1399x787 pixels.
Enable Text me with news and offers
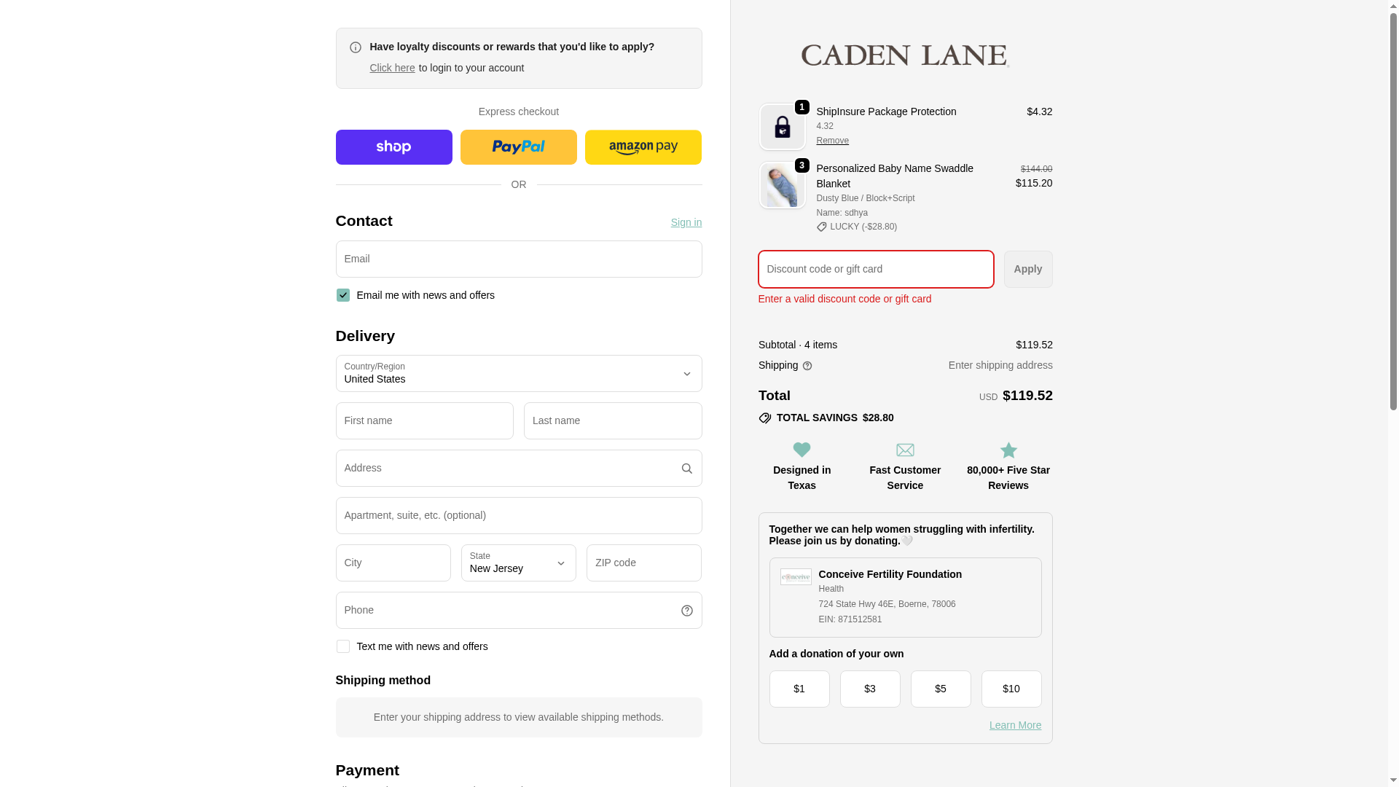[342, 646]
